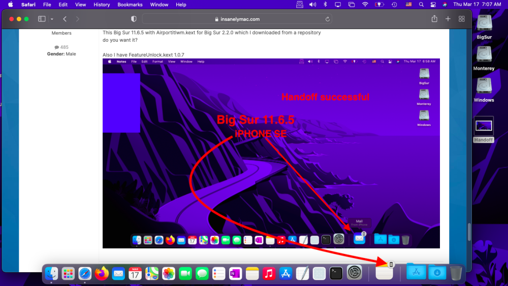Toggle Safari sidebar button
The height and width of the screenshot is (286, 508).
(42, 19)
